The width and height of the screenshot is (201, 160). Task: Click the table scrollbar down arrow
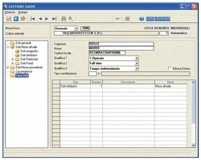coord(193,145)
